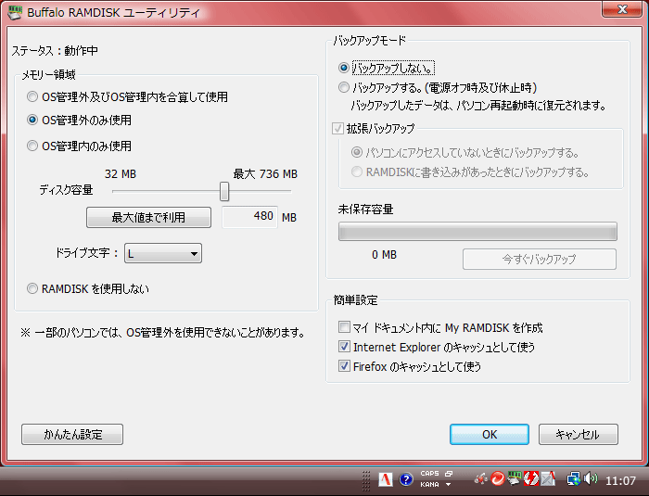Click the 480 MB capacity input field
649x496 pixels.
[x=249, y=217]
